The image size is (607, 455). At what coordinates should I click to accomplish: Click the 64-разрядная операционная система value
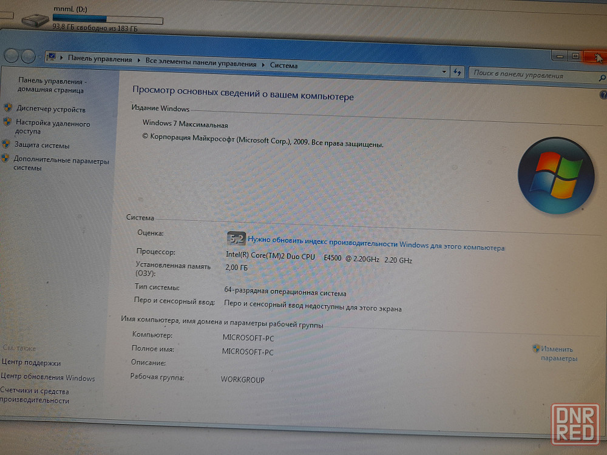285,291
